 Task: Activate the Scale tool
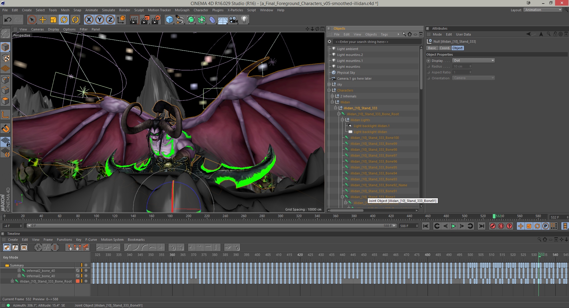click(53, 20)
